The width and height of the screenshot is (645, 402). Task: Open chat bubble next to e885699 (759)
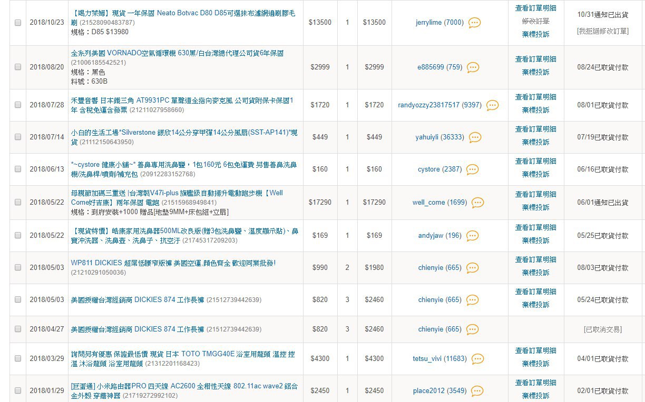[473, 67]
